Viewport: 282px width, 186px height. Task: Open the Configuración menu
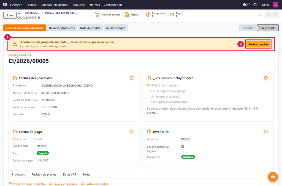point(113,5)
